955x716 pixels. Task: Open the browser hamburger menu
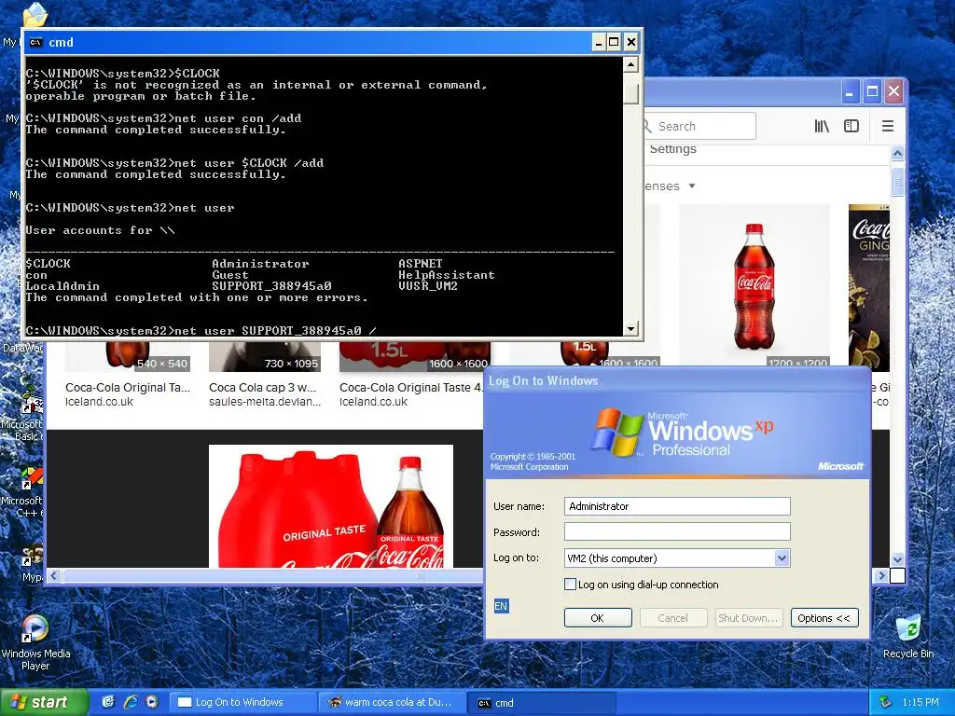tap(888, 126)
